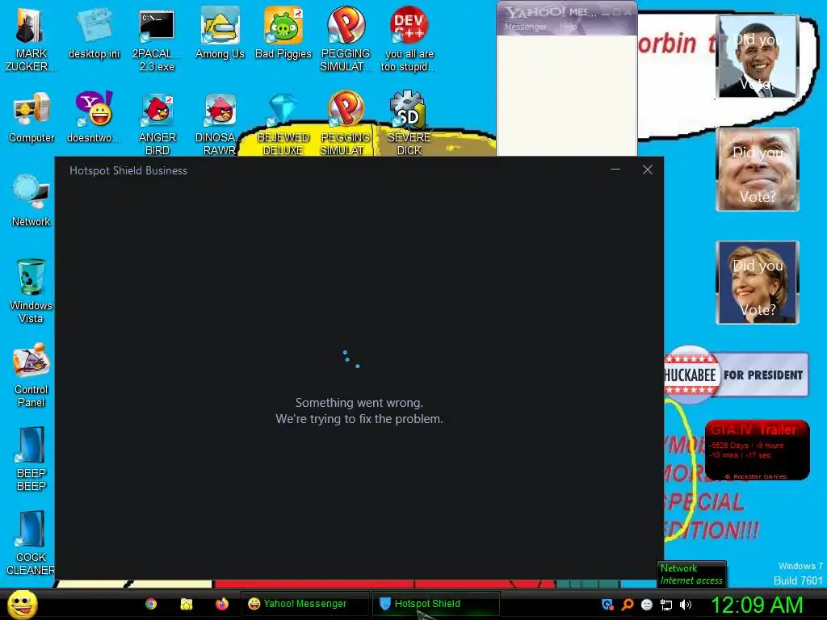
Task: Open the Network desktop icon
Action: tap(31, 200)
